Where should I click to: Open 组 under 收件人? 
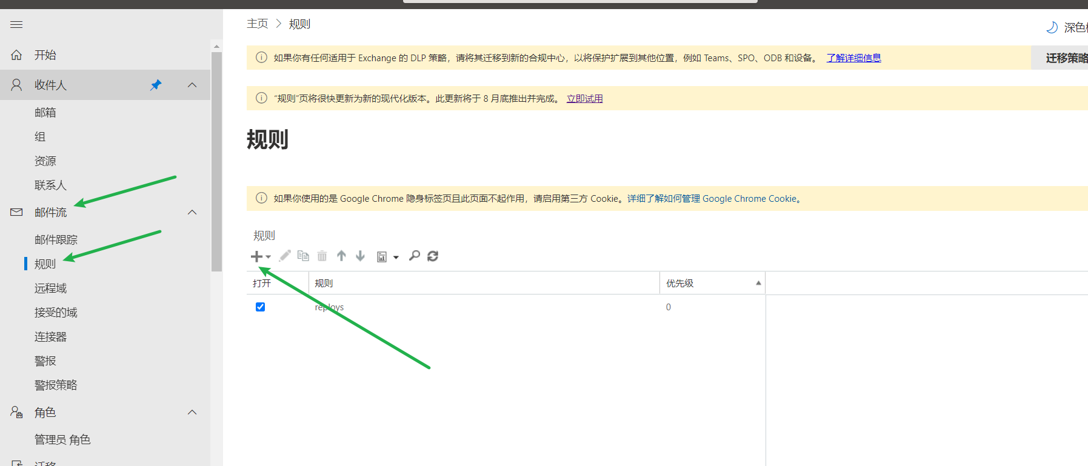tap(40, 137)
